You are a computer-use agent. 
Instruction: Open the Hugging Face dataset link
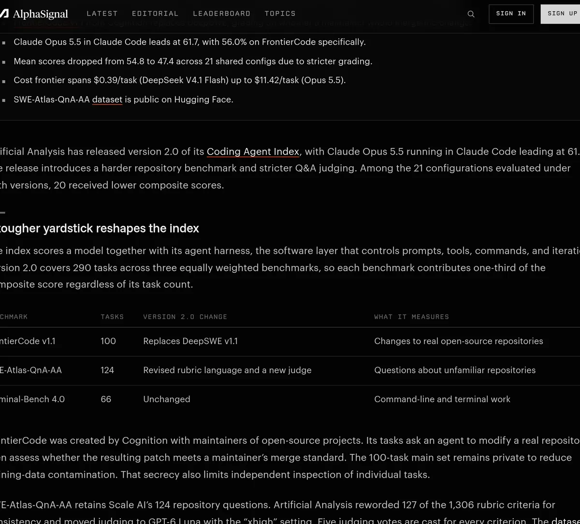click(x=107, y=100)
